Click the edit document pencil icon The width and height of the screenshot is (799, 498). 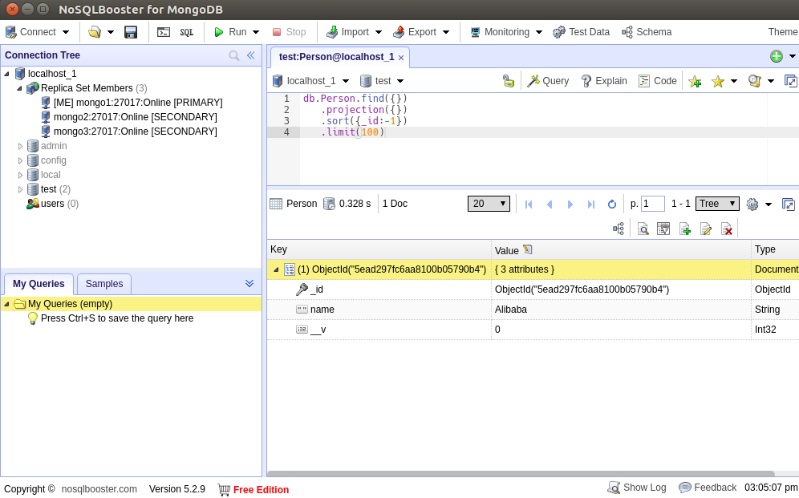tap(706, 229)
